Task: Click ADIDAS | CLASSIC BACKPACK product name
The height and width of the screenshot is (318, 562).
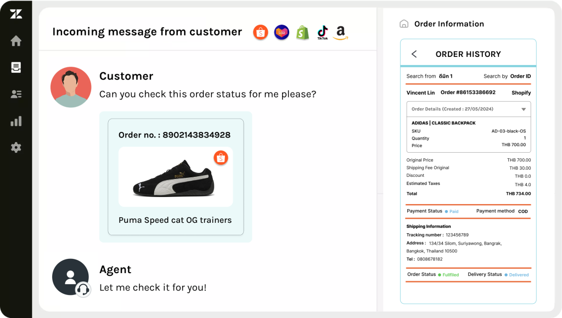Action: point(443,123)
